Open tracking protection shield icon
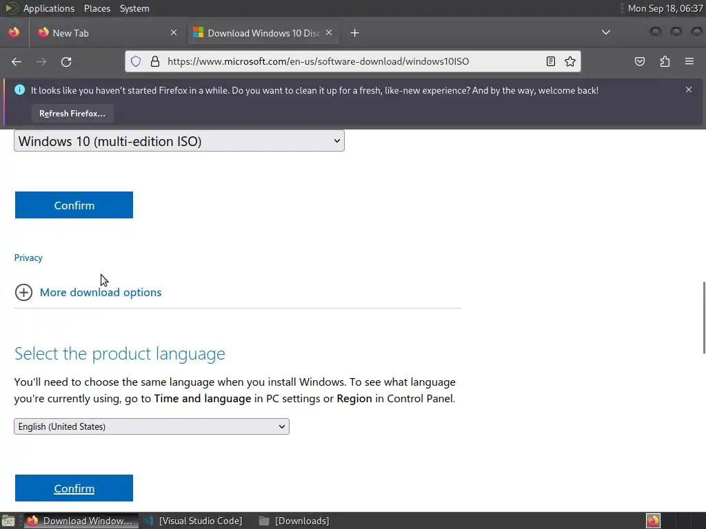This screenshot has height=529, width=706. (136, 61)
